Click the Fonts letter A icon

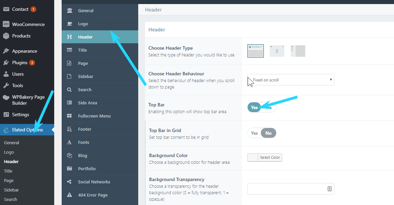click(69, 142)
